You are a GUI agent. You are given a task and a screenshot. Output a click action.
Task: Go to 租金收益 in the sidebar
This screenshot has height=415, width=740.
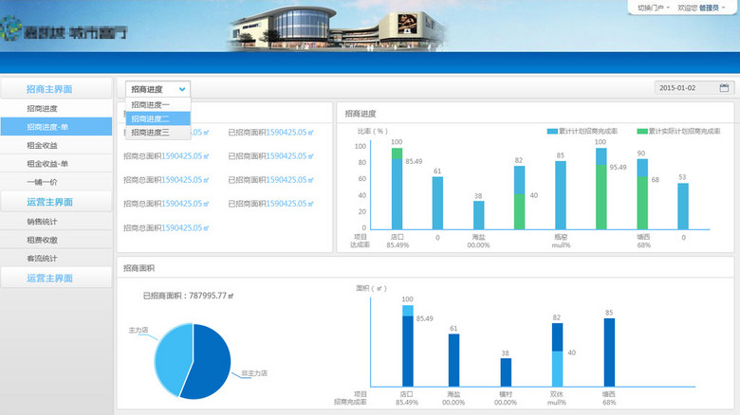pos(42,145)
